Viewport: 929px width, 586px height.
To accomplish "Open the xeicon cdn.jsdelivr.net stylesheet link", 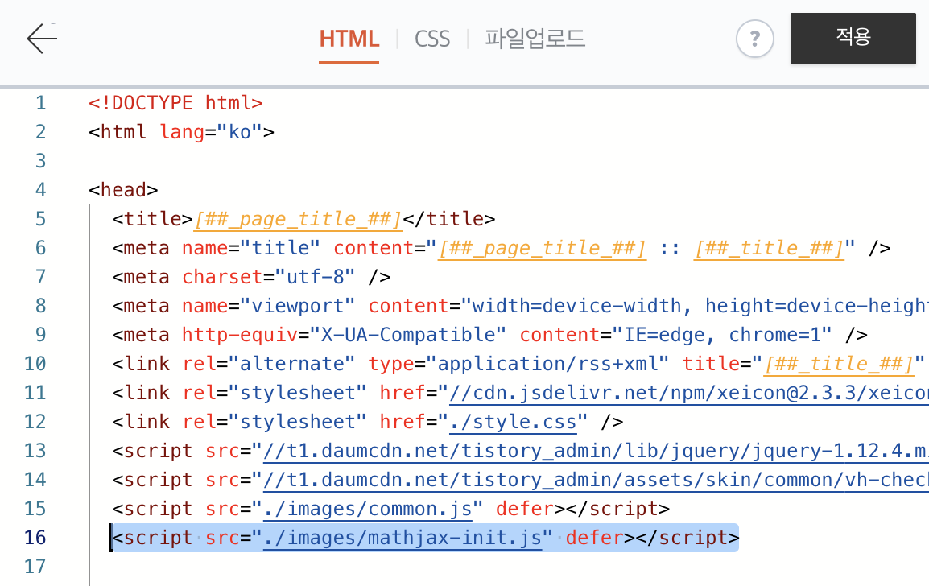I will [689, 393].
